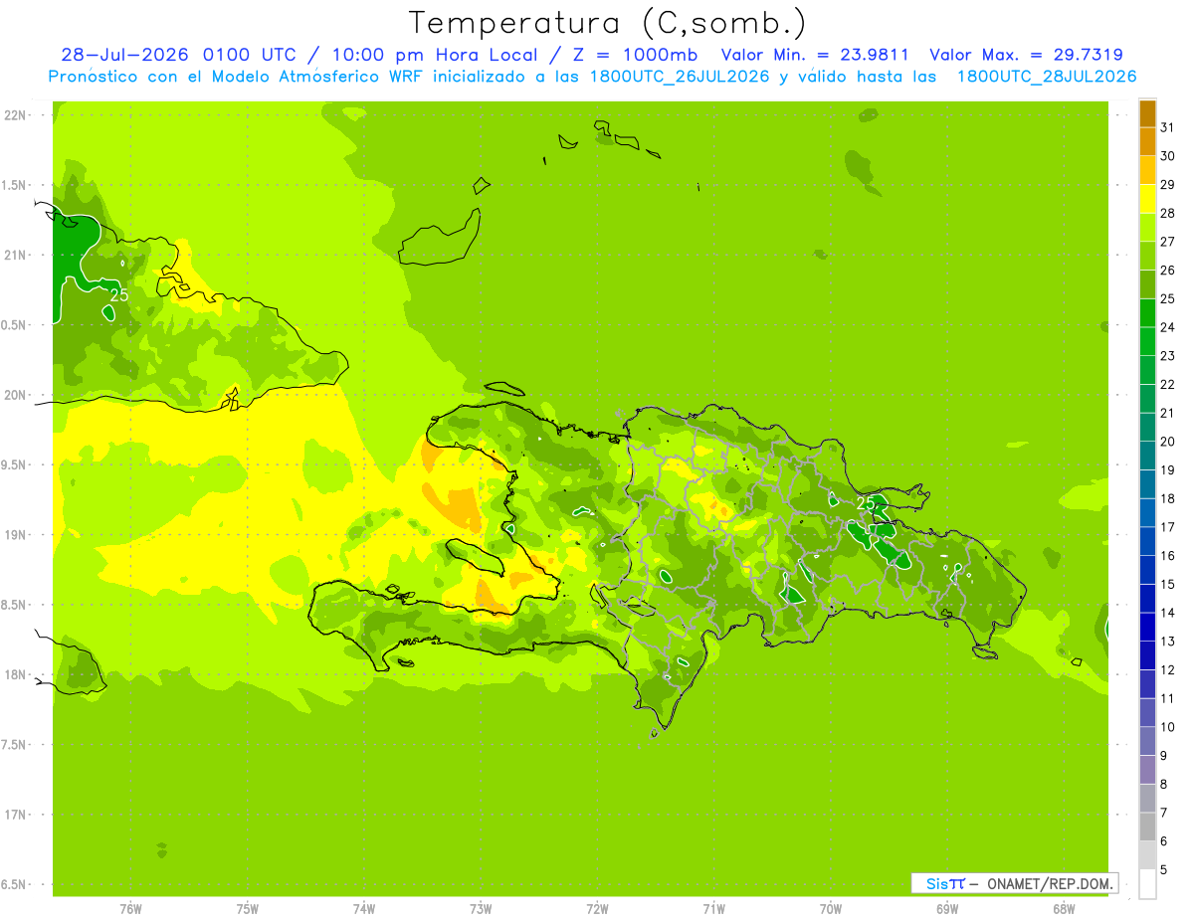This screenshot has height=922, width=1194.
Task: Click the purple swatch between 8 and 9
Action: [x=1147, y=770]
